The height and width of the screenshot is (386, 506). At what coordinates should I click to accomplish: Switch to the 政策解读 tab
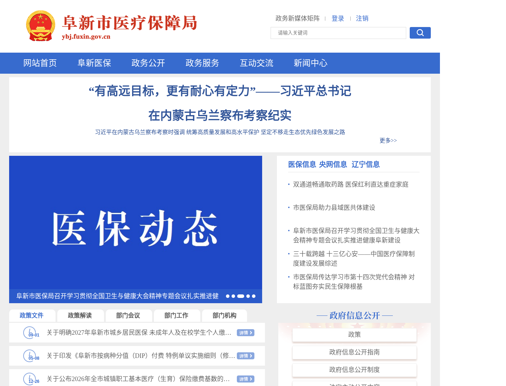coord(80,315)
